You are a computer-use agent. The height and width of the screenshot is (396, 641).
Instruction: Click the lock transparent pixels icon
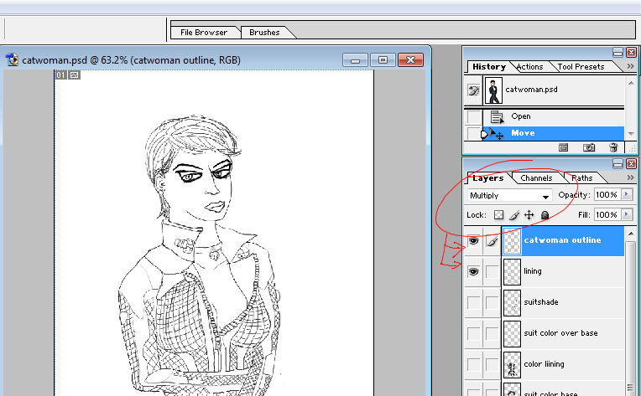pos(498,215)
